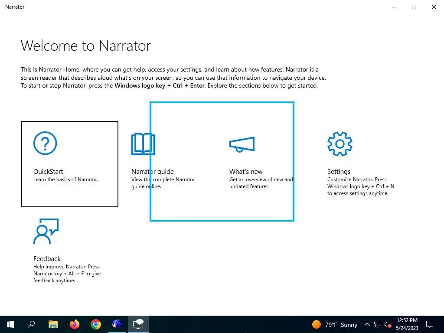Open the QuickStart question mark icon
The width and height of the screenshot is (444, 333).
click(x=45, y=143)
